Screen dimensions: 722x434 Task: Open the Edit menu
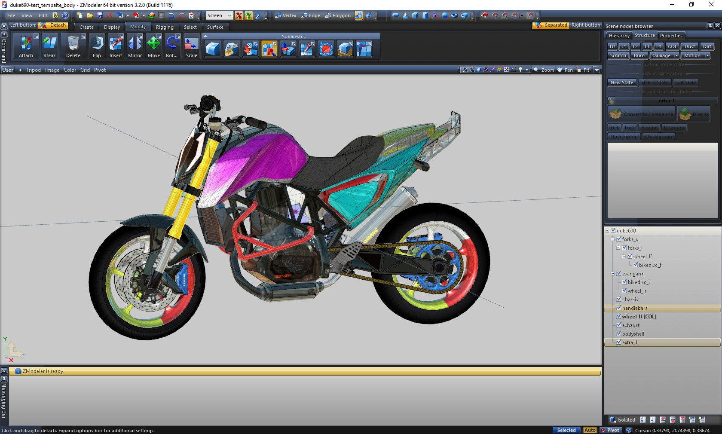[43, 15]
